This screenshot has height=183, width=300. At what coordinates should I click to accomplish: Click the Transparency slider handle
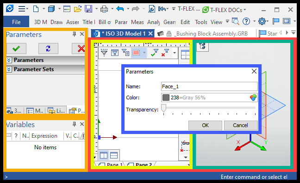pos(163,108)
